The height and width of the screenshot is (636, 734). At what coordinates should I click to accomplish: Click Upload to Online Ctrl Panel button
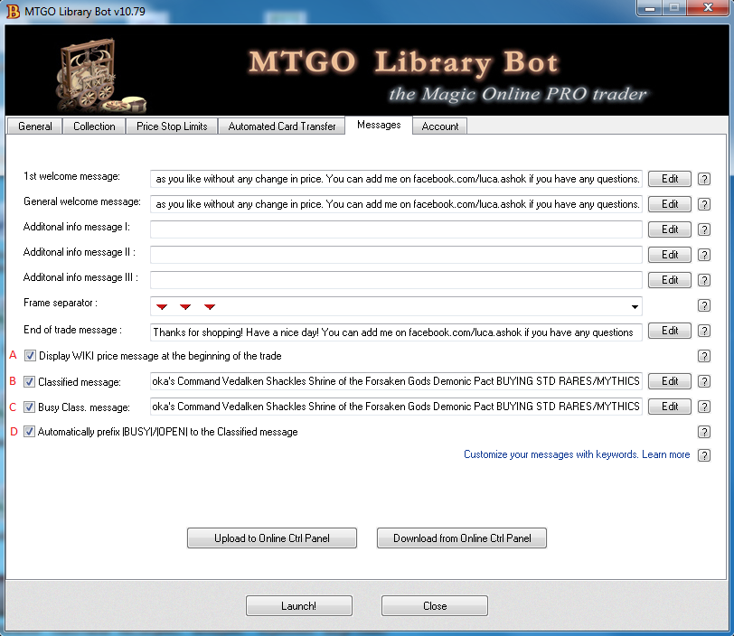click(272, 538)
